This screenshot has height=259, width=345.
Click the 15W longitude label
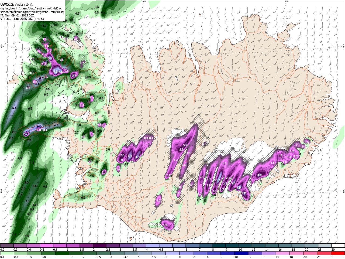285,1
